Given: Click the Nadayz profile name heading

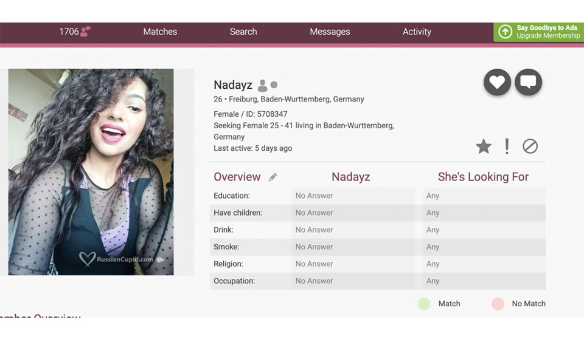Looking at the screenshot, I should [x=232, y=86].
